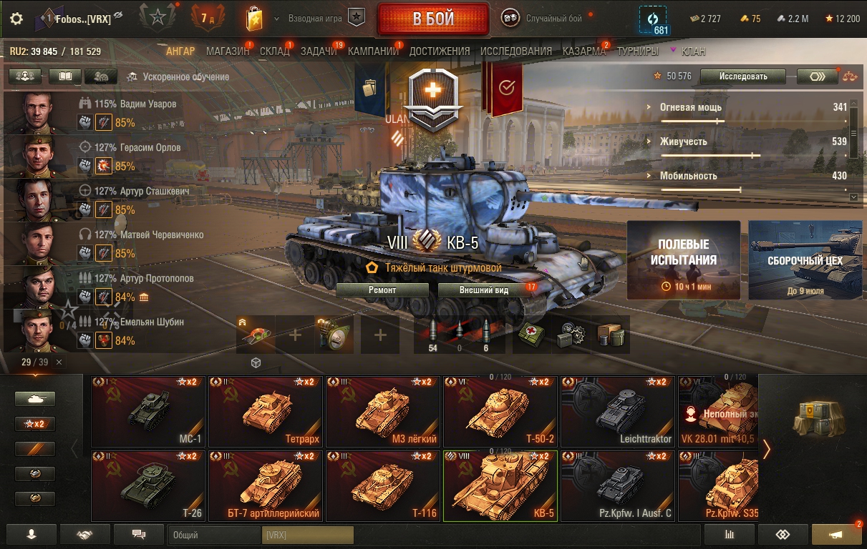Image resolution: width=867 pixels, height=549 pixels.
Task: Toggle Ускоренное обучение crew training
Action: click(x=178, y=76)
